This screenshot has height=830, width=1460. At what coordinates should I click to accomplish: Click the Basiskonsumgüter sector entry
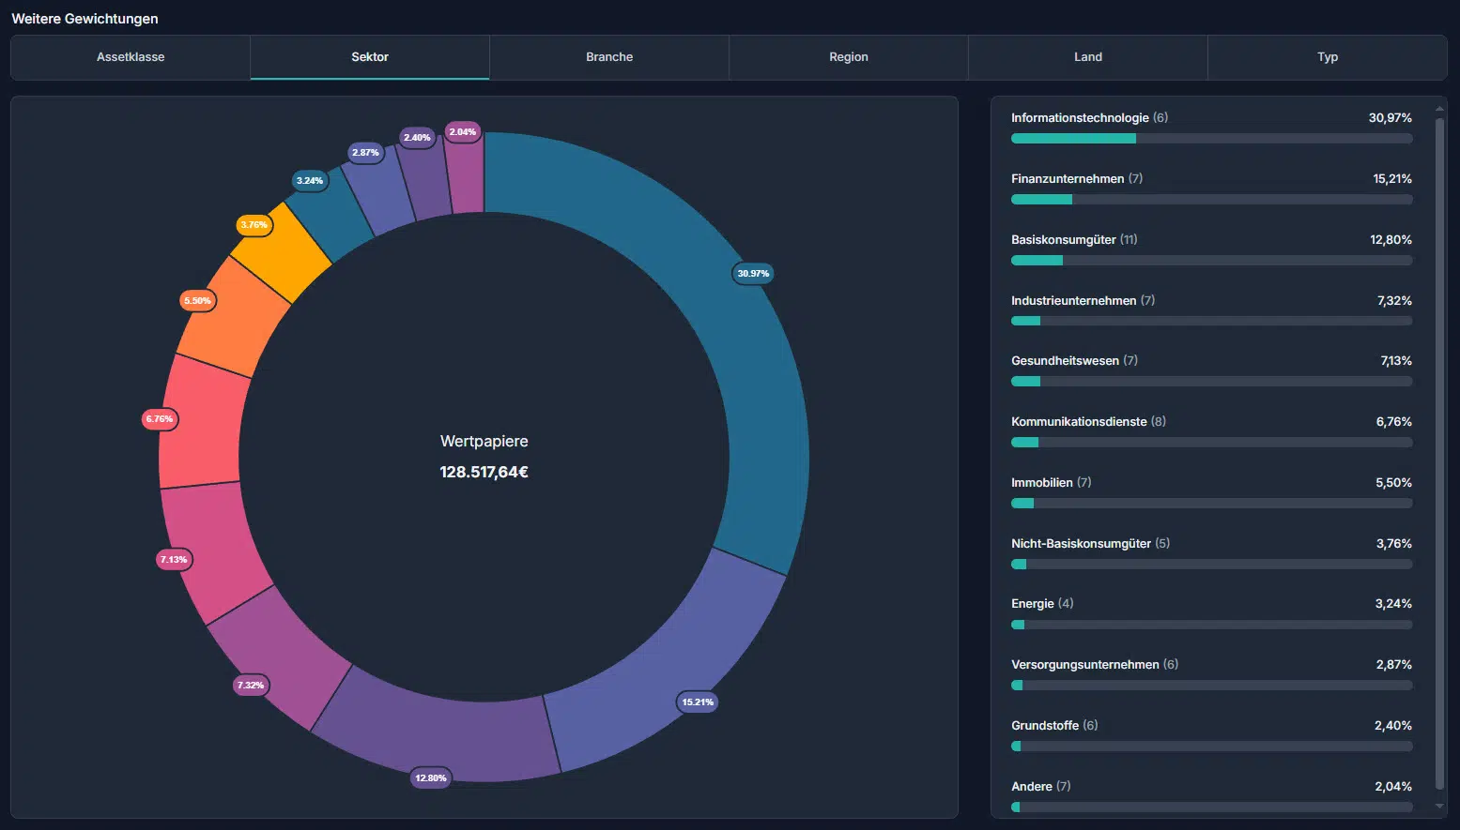click(1065, 240)
